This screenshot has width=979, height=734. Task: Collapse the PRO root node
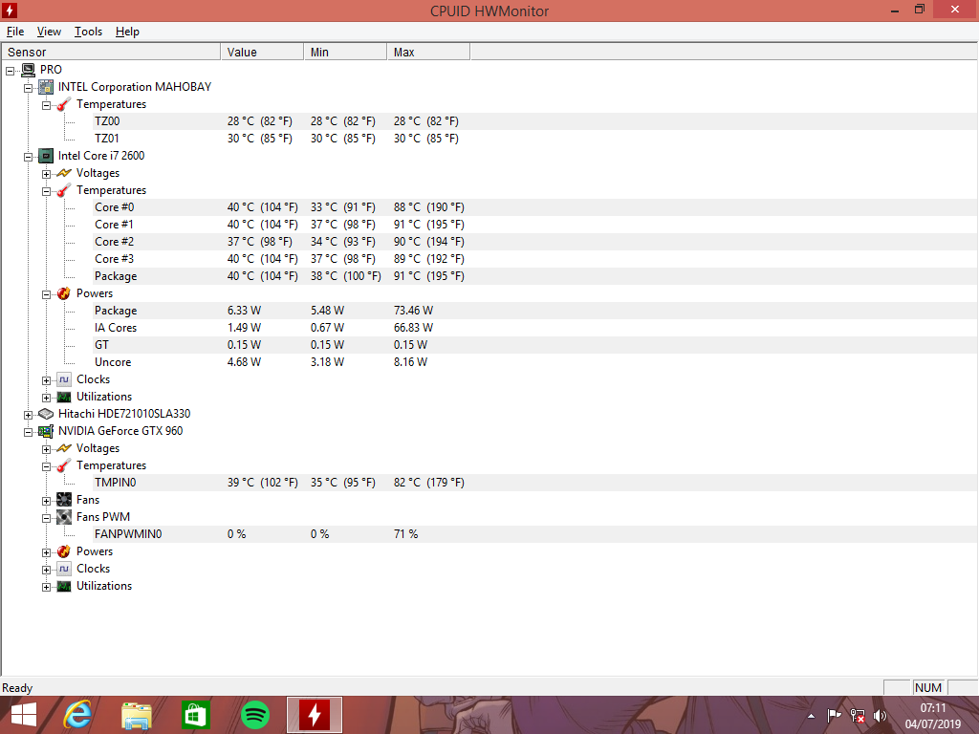point(10,71)
